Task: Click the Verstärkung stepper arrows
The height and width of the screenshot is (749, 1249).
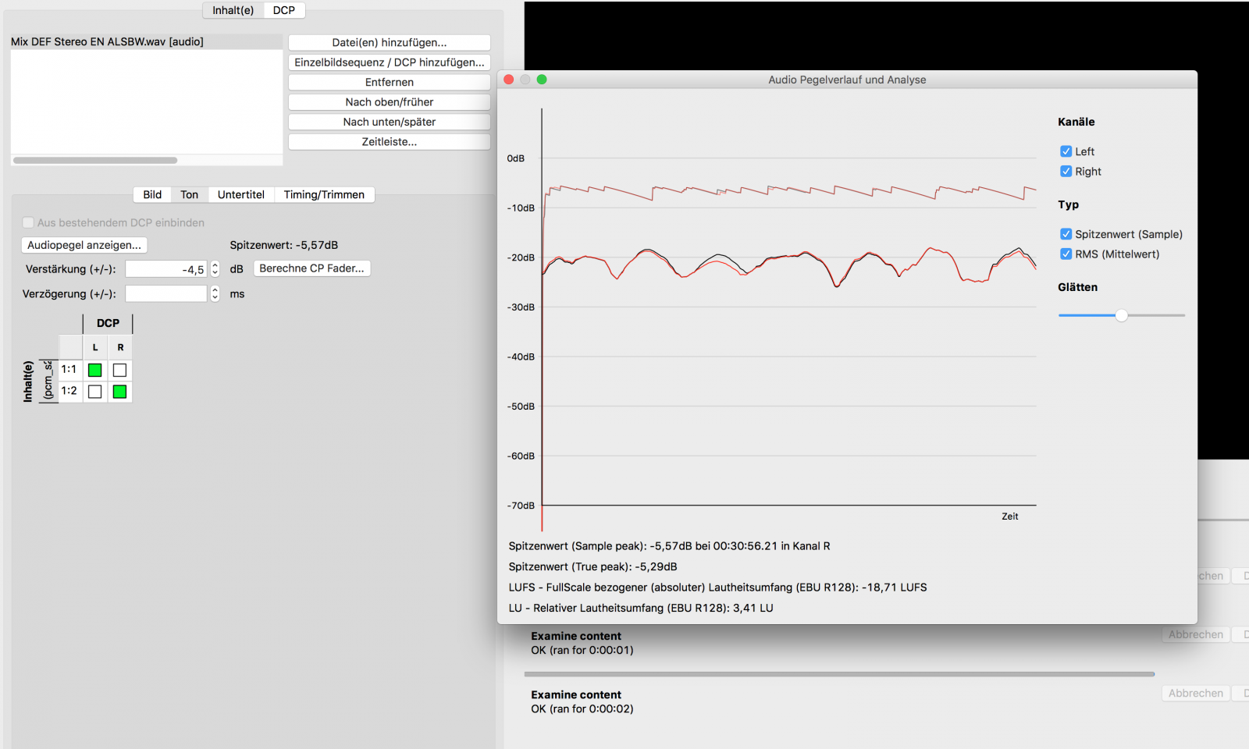Action: tap(215, 269)
